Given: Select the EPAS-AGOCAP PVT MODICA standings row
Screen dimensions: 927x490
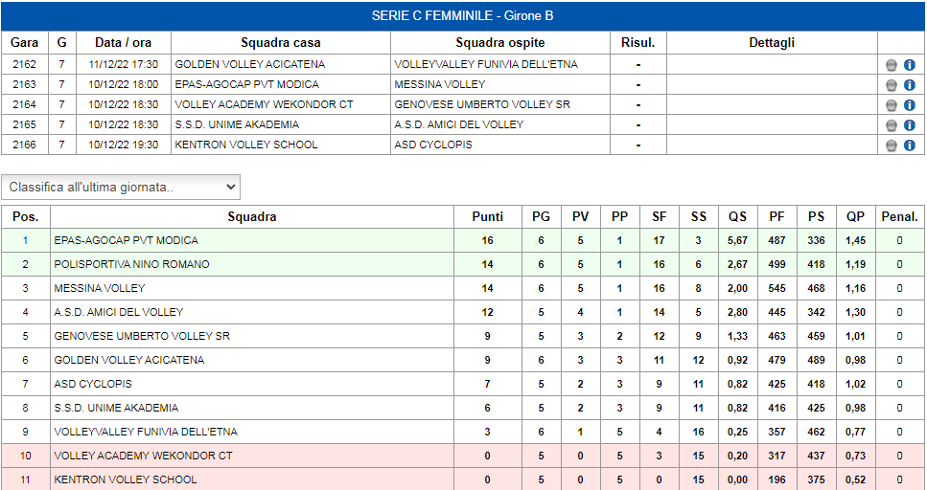Looking at the screenshot, I should tap(463, 240).
